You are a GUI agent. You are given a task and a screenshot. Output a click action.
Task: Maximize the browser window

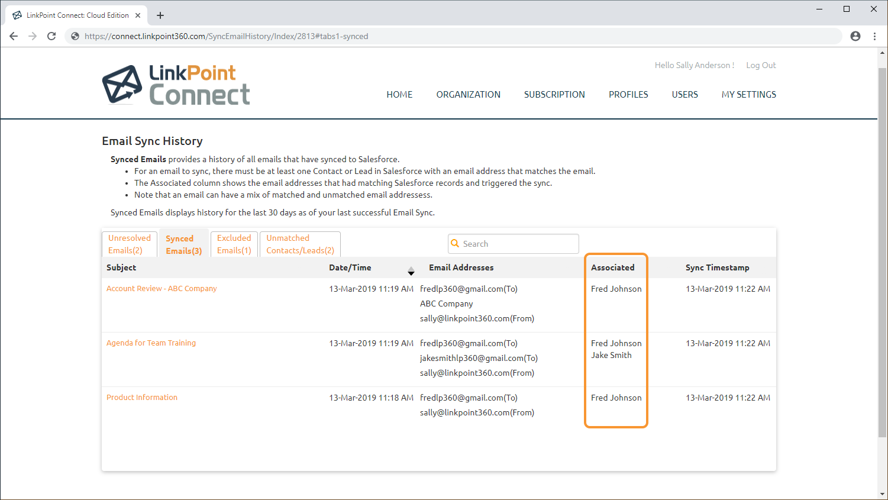847,9
